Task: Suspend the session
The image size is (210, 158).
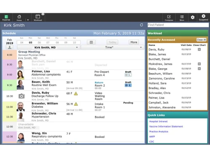Action: 203,18
